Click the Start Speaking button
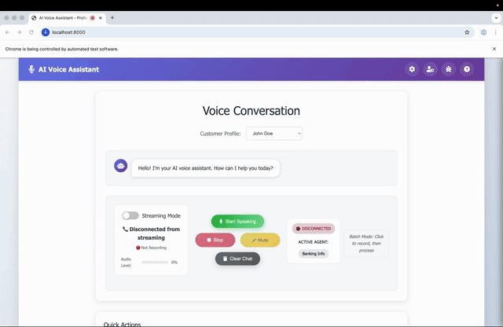This screenshot has width=503, height=327. (x=237, y=222)
